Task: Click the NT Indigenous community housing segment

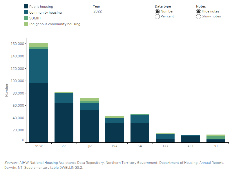Action: (x=216, y=135)
